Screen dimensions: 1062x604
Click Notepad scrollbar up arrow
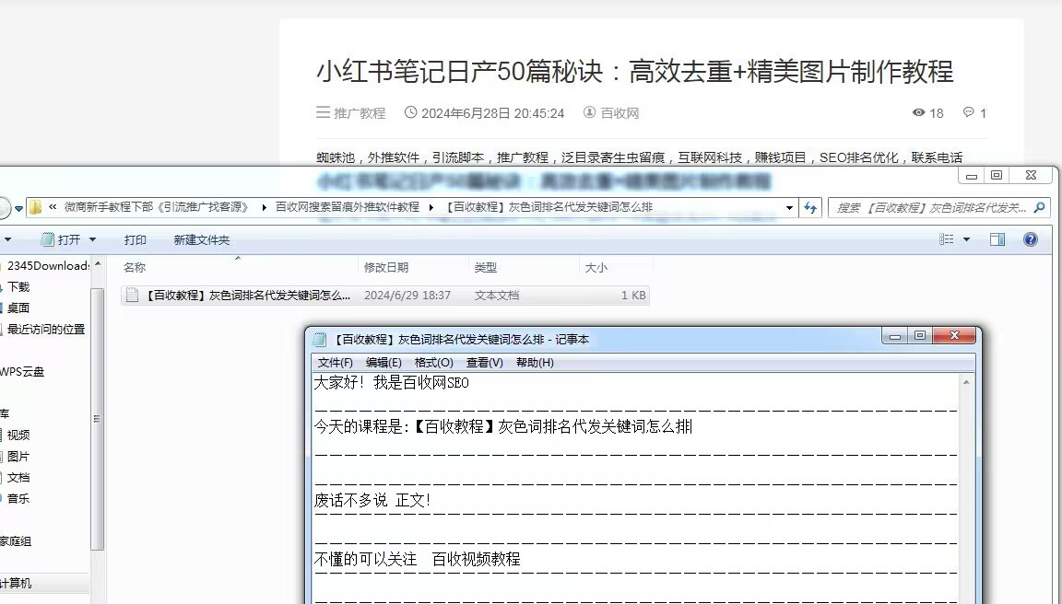966,383
